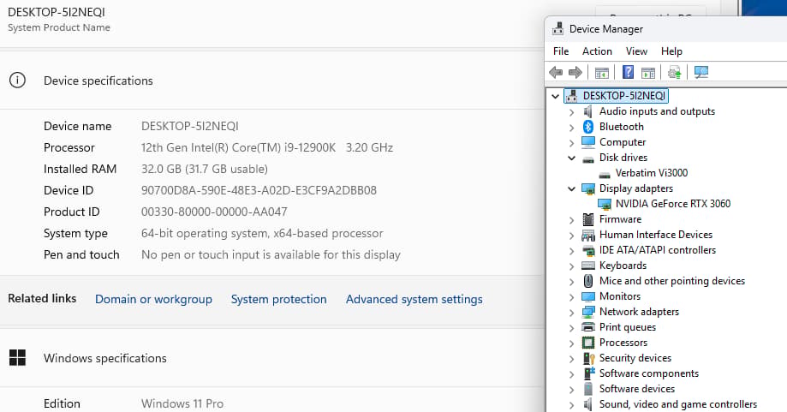Open the Action menu in Device Manager
The image size is (787, 412).
[597, 51]
